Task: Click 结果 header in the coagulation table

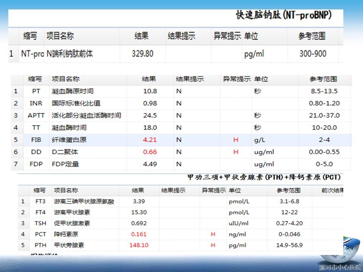Action: 149,79
